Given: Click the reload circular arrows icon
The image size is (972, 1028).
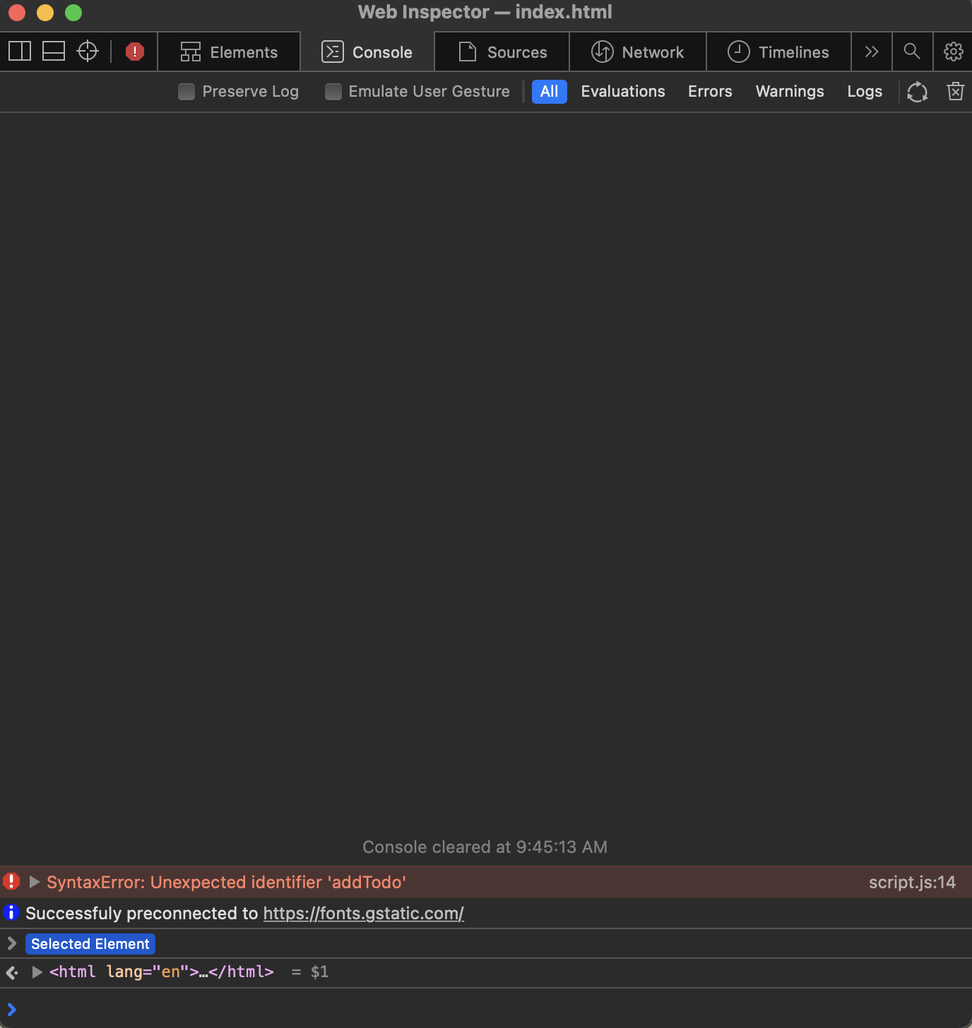Looking at the screenshot, I should (x=917, y=92).
